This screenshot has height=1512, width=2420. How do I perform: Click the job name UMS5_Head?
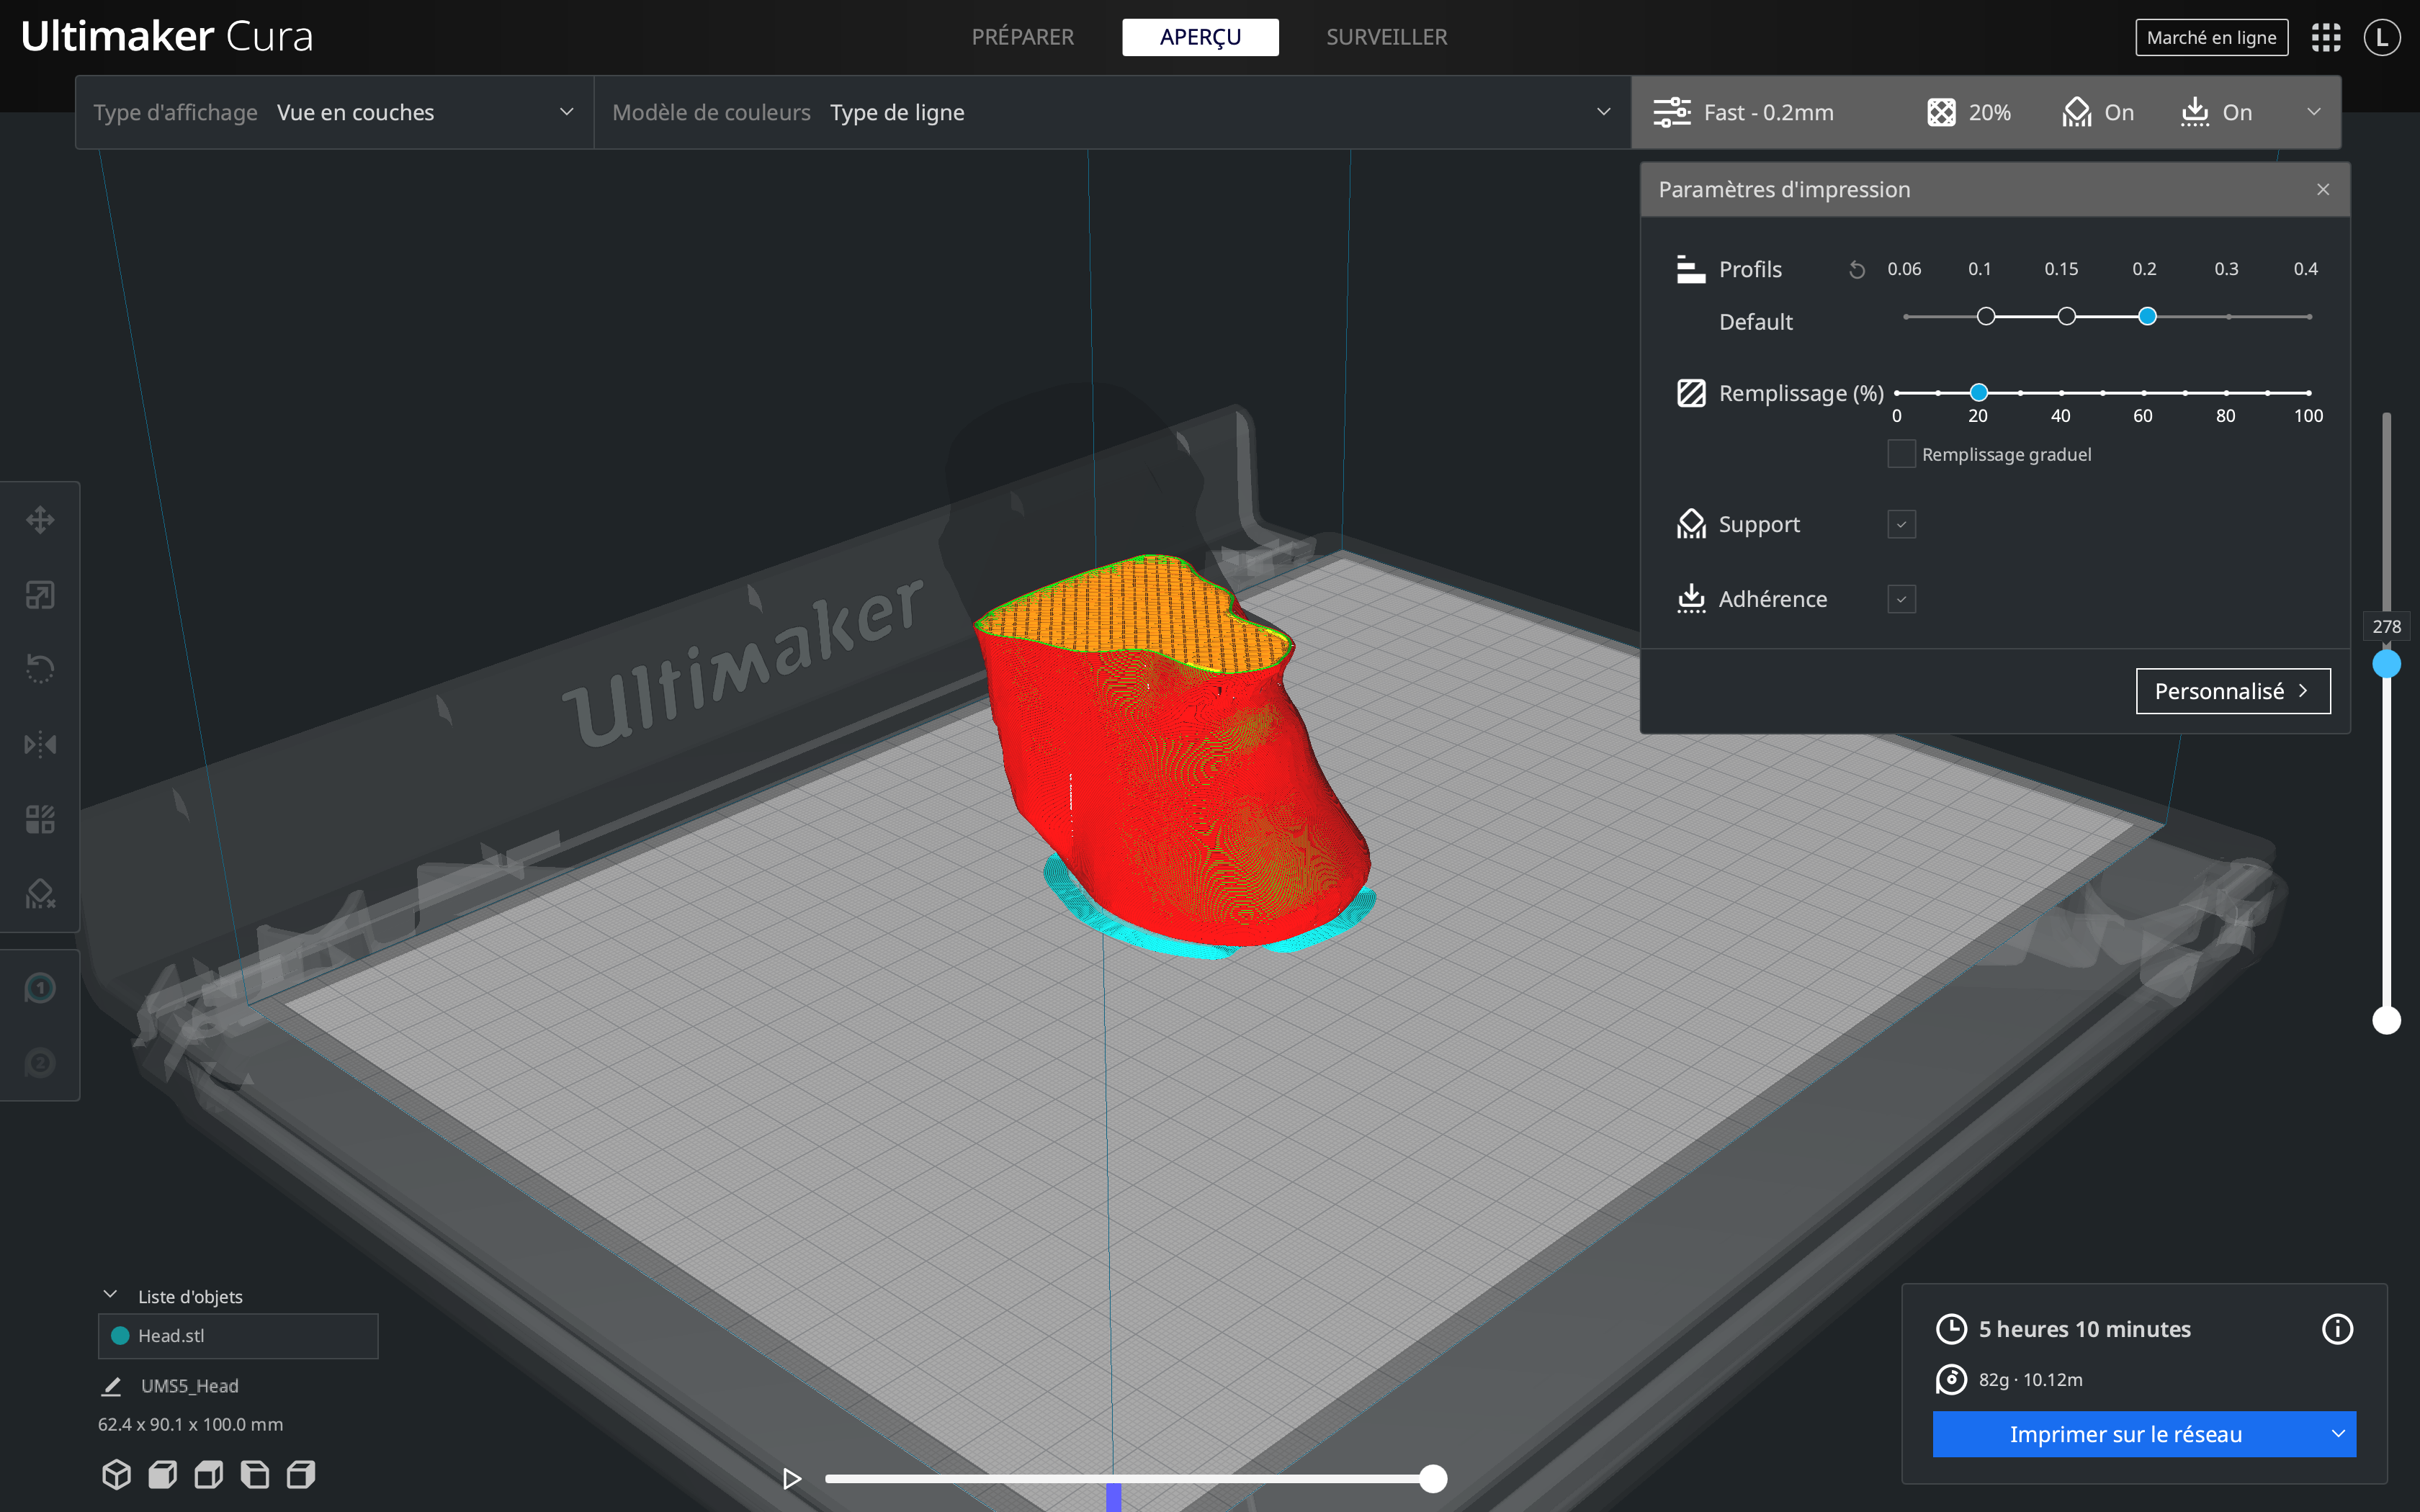pos(190,1386)
